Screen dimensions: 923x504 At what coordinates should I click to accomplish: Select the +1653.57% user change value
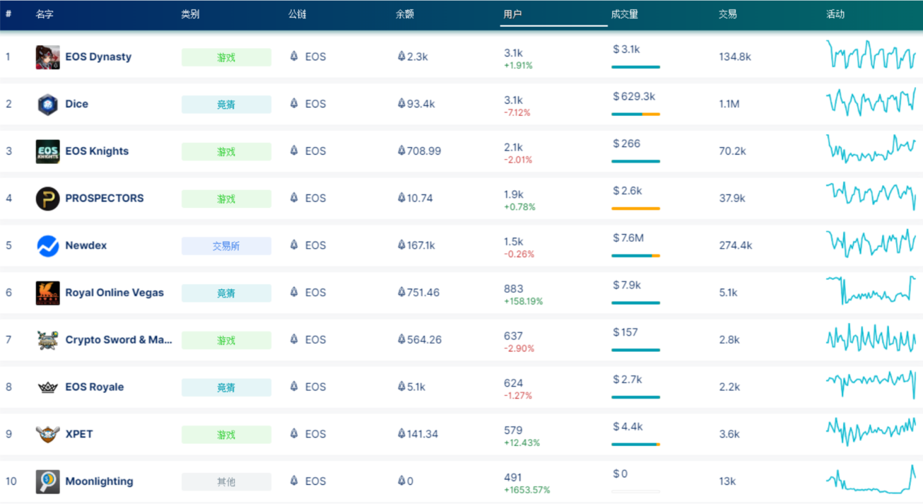pos(527,490)
